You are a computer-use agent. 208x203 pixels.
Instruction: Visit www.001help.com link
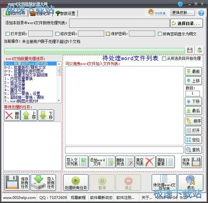point(19,198)
